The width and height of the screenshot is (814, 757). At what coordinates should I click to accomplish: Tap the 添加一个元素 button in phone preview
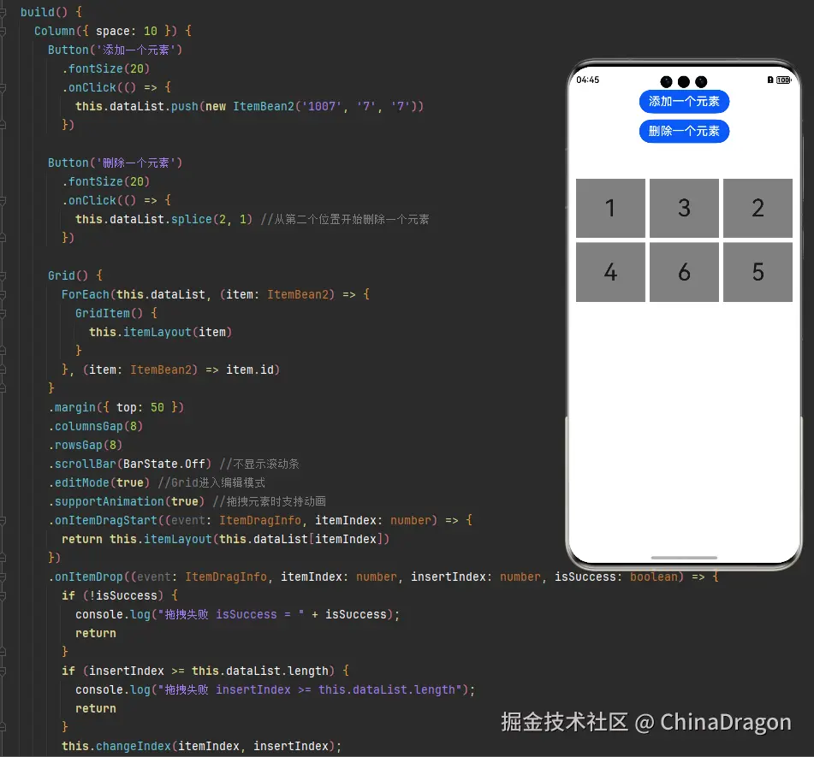tap(684, 101)
